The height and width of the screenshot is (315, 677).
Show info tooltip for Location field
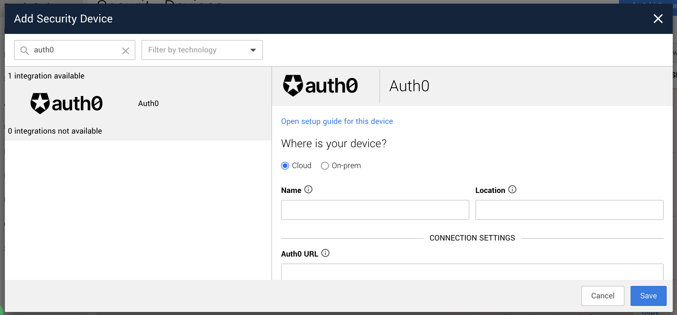512,190
